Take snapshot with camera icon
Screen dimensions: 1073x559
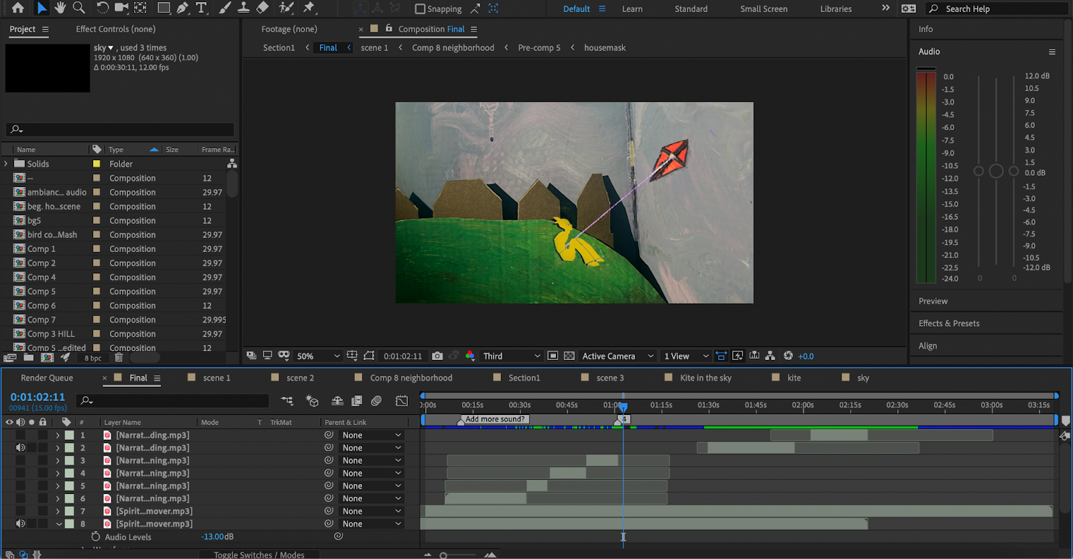tap(437, 356)
